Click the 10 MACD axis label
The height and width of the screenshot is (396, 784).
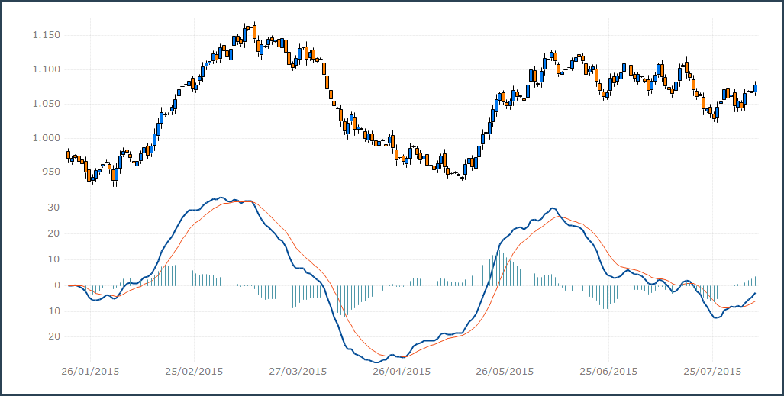coord(54,259)
